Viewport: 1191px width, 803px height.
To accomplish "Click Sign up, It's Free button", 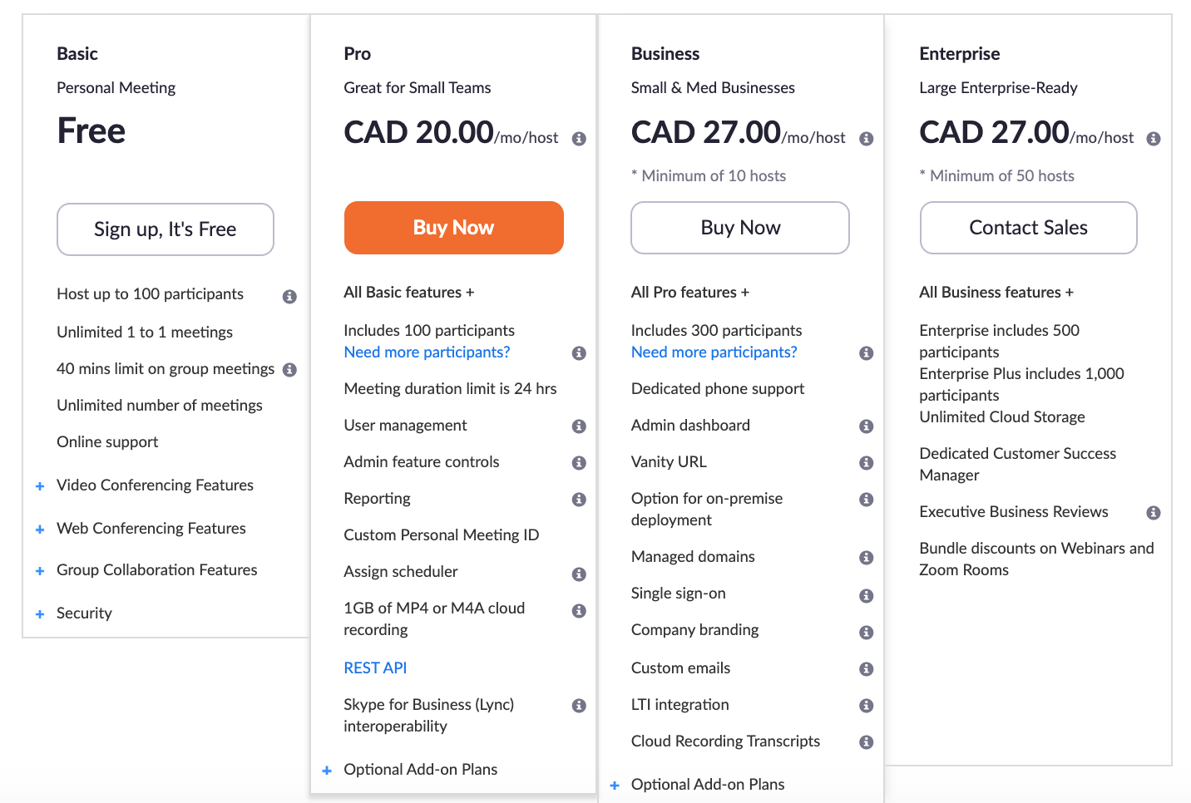I will pos(165,229).
